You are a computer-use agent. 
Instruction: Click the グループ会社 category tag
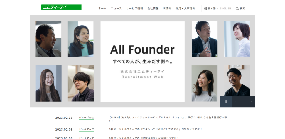coord(86,118)
